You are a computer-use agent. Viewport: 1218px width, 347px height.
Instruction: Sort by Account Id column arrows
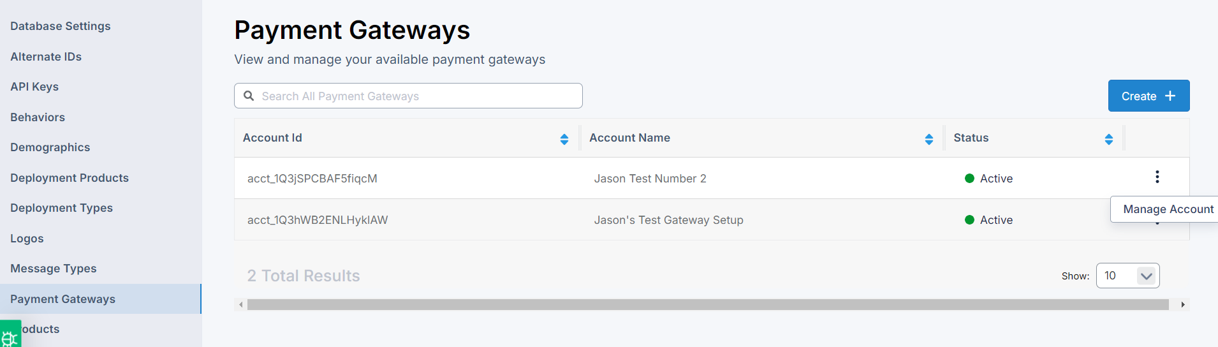click(x=564, y=139)
